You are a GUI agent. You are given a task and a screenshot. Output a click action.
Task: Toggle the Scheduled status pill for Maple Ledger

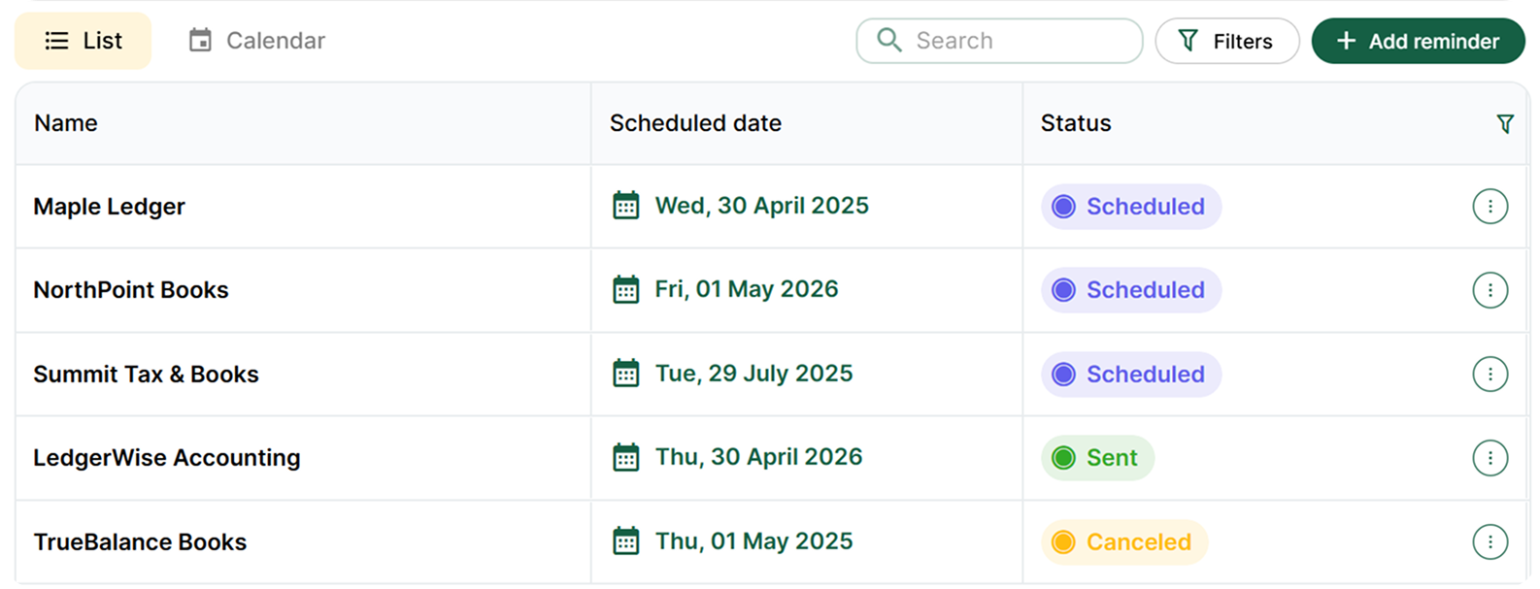1130,206
